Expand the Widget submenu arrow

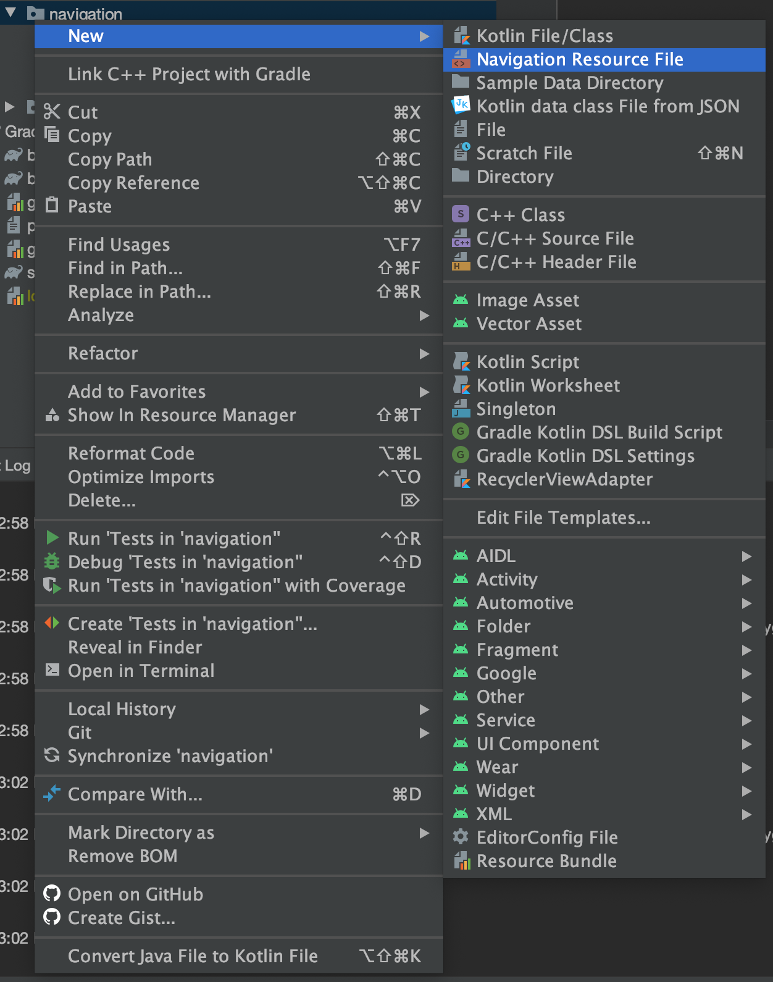point(746,791)
